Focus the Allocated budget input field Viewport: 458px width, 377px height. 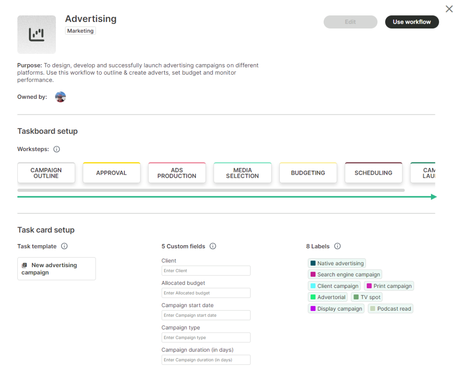[x=206, y=293]
